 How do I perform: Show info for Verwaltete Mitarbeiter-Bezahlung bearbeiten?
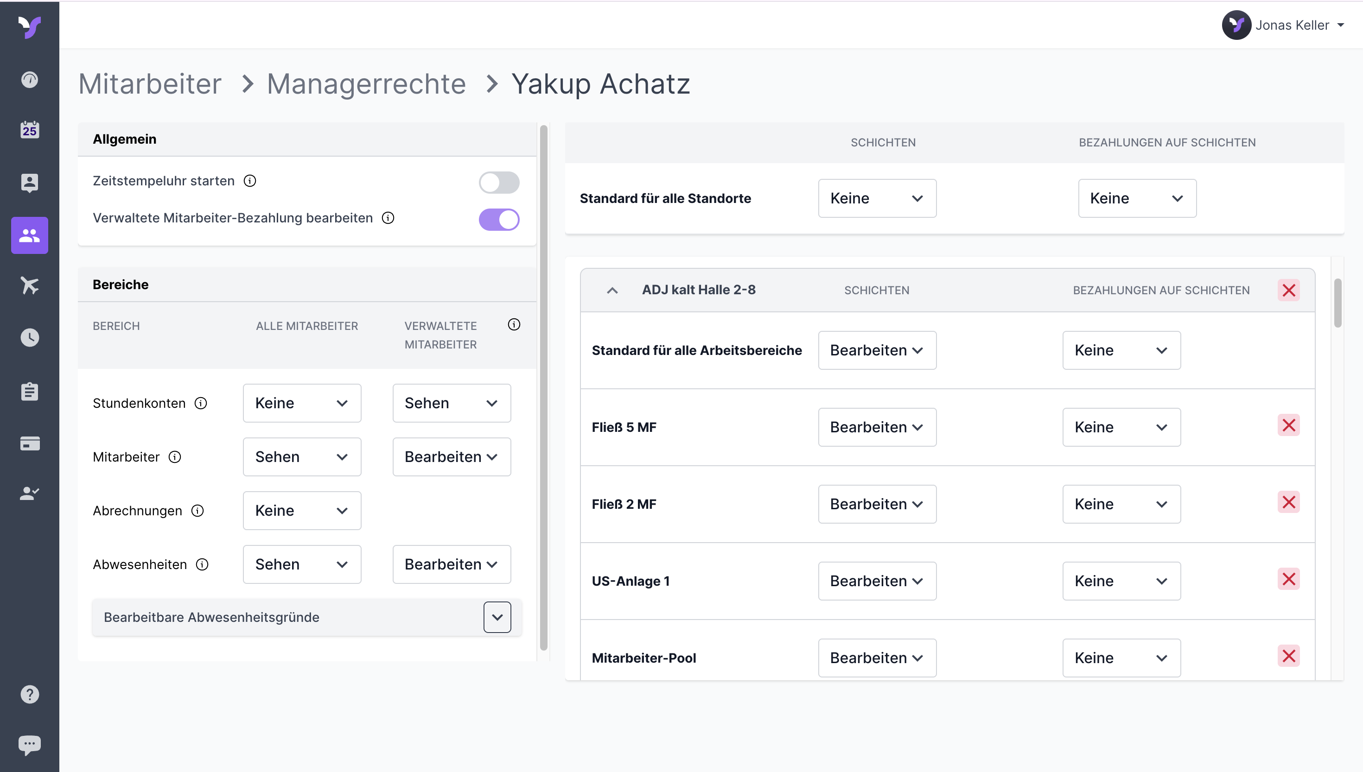[x=388, y=218]
